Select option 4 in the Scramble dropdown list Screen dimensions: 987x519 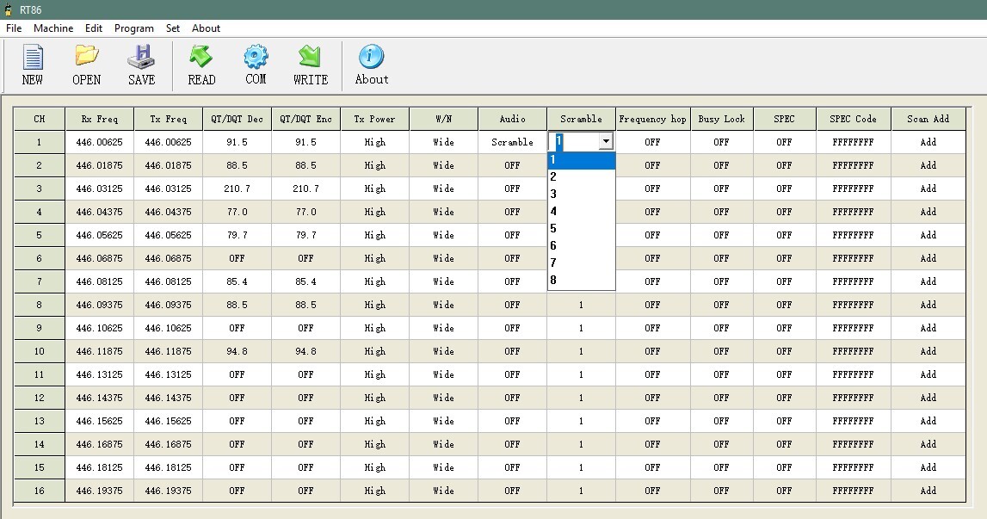tap(581, 211)
